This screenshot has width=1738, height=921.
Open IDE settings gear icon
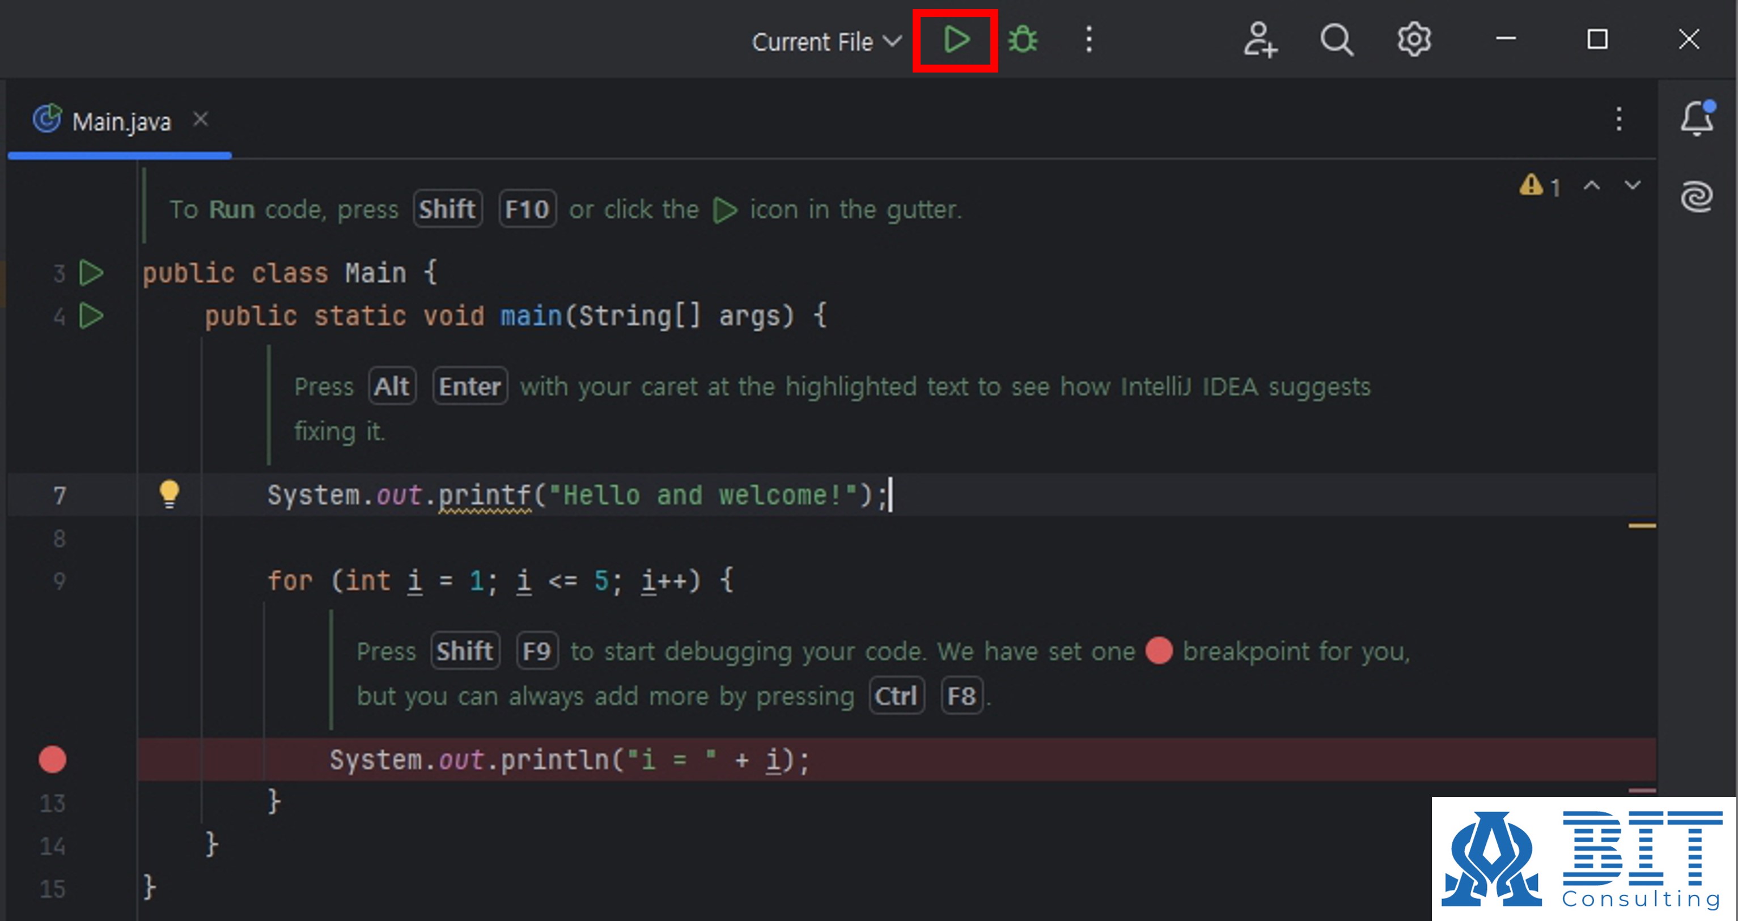pos(1414,40)
